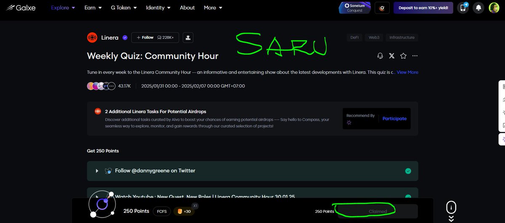The width and height of the screenshot is (505, 223).
Task: Open the Earn dropdown menu
Action: (93, 8)
